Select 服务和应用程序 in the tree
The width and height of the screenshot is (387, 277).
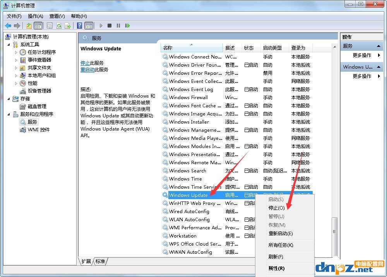tap(37, 114)
